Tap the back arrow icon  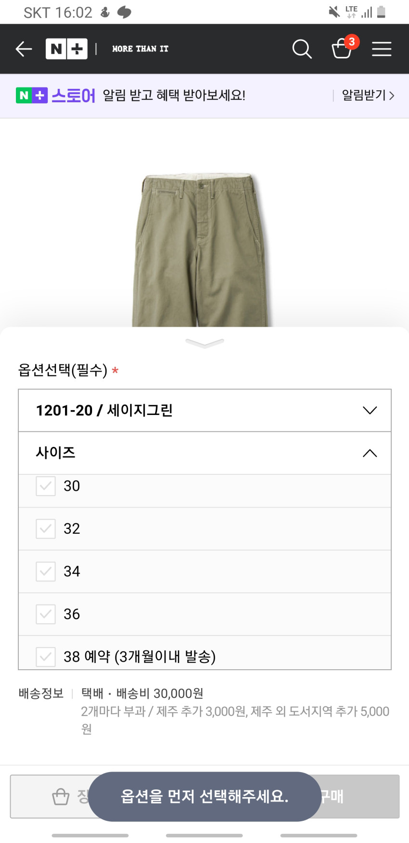click(x=24, y=49)
